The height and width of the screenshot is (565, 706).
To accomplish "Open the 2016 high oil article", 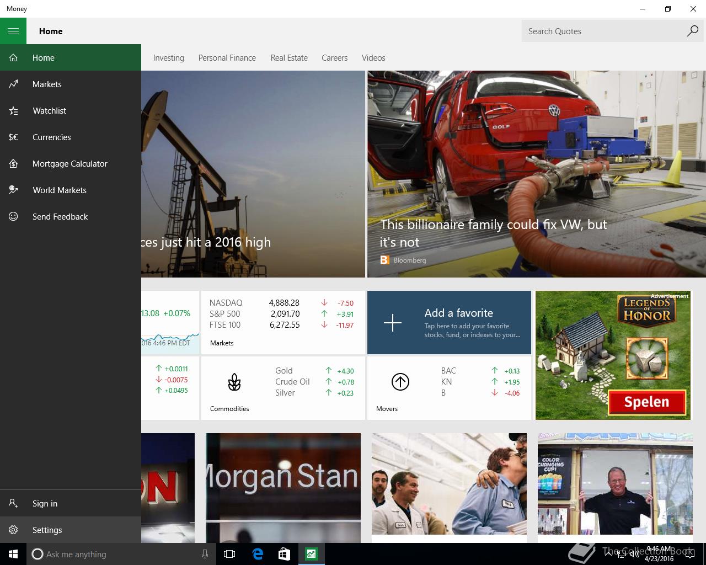I will point(253,174).
